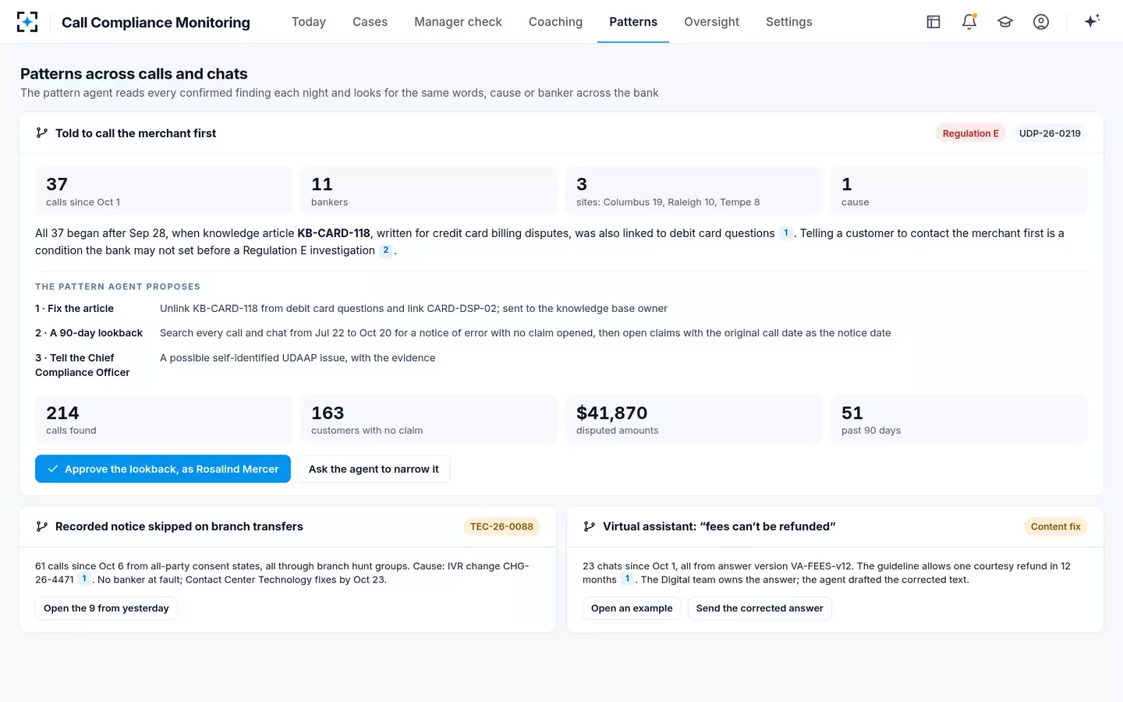This screenshot has width=1123, height=702.
Task: Select the Patterns tab
Action: pos(633,22)
